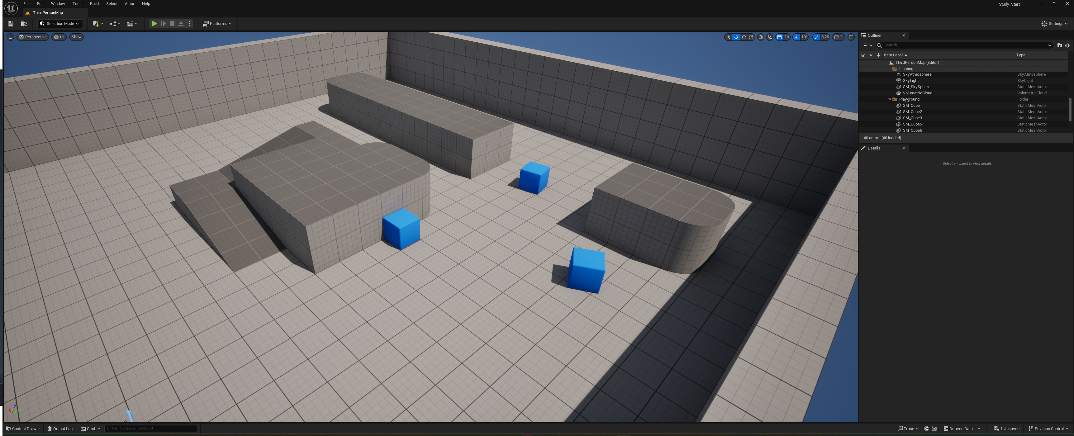Screen dimensions: 1074x436
Task: Choose the Rotate tool in the viewport
Action: pos(744,37)
